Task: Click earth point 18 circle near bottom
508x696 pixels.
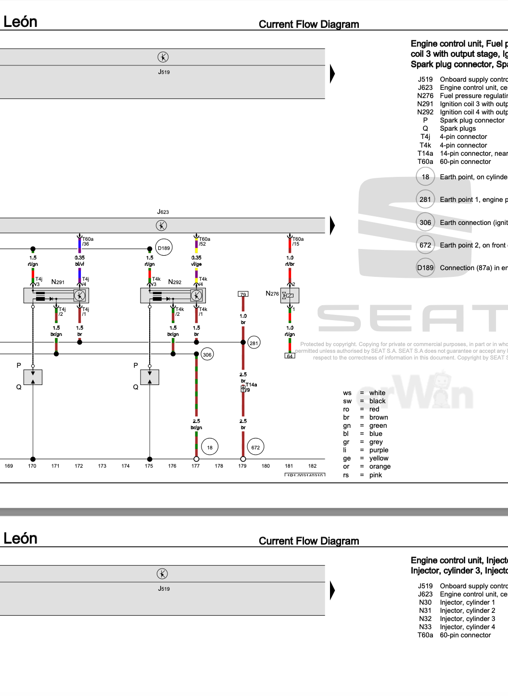Action: (210, 447)
